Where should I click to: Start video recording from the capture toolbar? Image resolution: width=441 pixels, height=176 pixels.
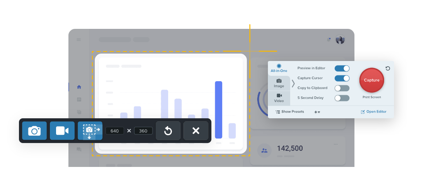point(62,131)
